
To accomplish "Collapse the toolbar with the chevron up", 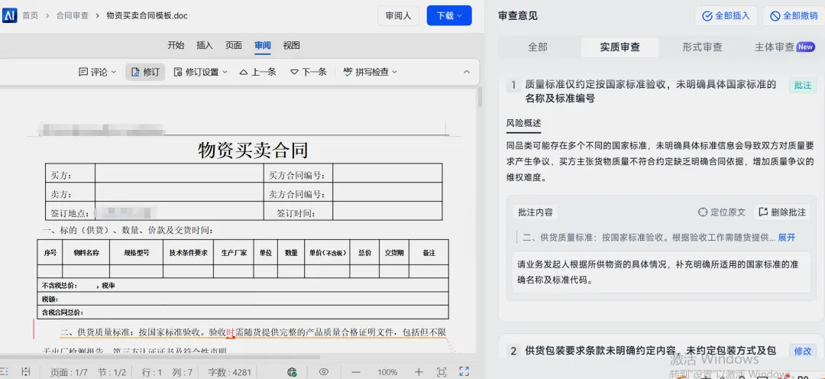I will click(466, 72).
